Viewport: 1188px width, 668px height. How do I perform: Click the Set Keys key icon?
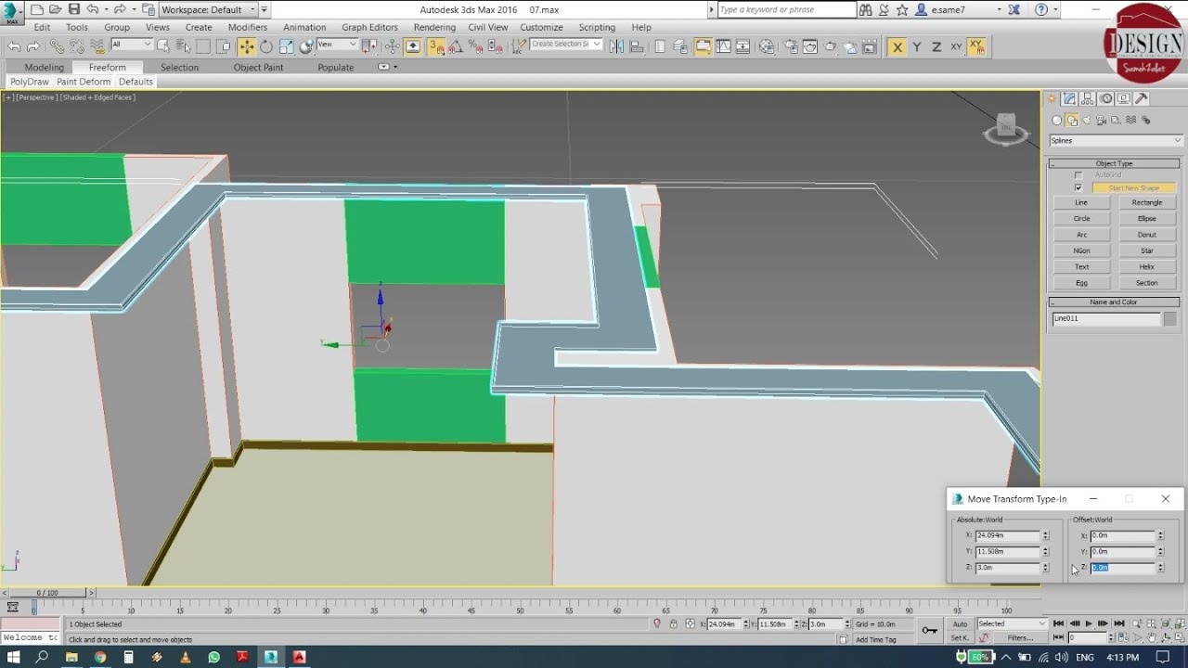tap(929, 631)
